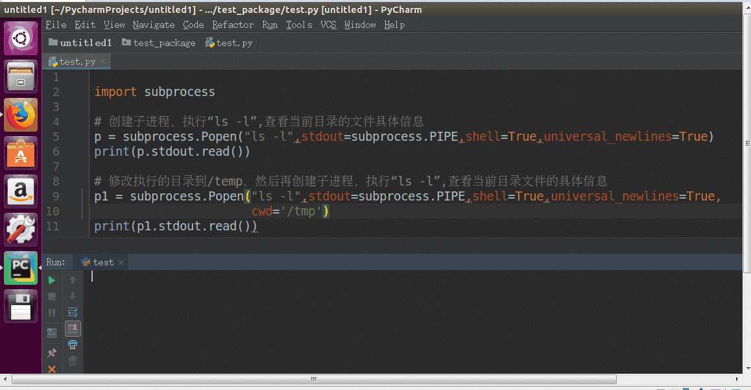Open System Settings from the launcher
This screenshot has height=390, width=751.
(x=21, y=230)
